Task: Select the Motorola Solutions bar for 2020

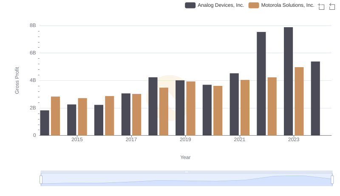Action: click(x=218, y=111)
